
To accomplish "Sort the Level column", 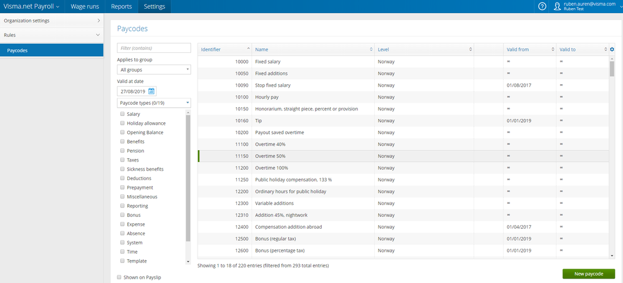I will coord(470,50).
